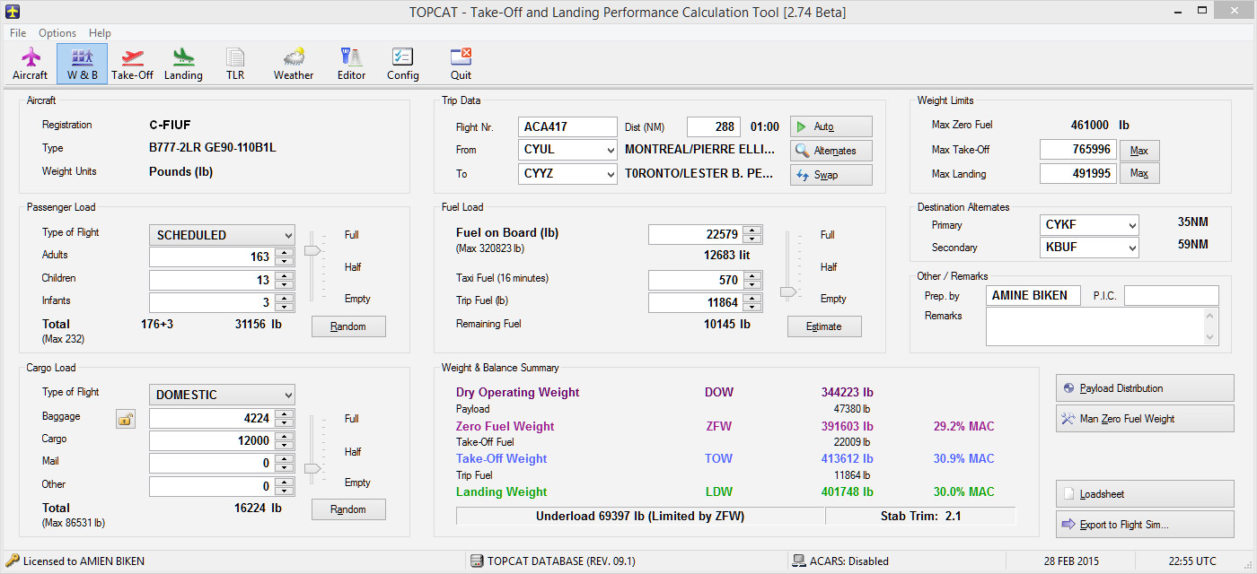
Task: Click the Underload 69397 lb status text
Action: point(640,516)
